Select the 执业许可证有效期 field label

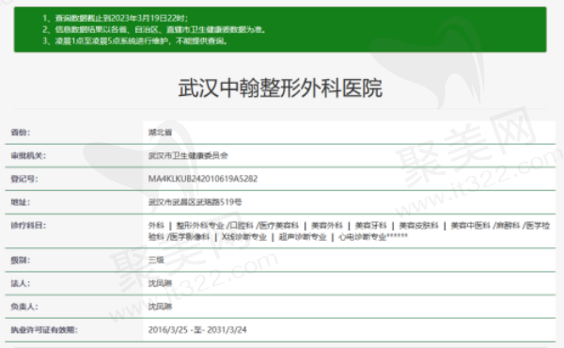[44, 330]
